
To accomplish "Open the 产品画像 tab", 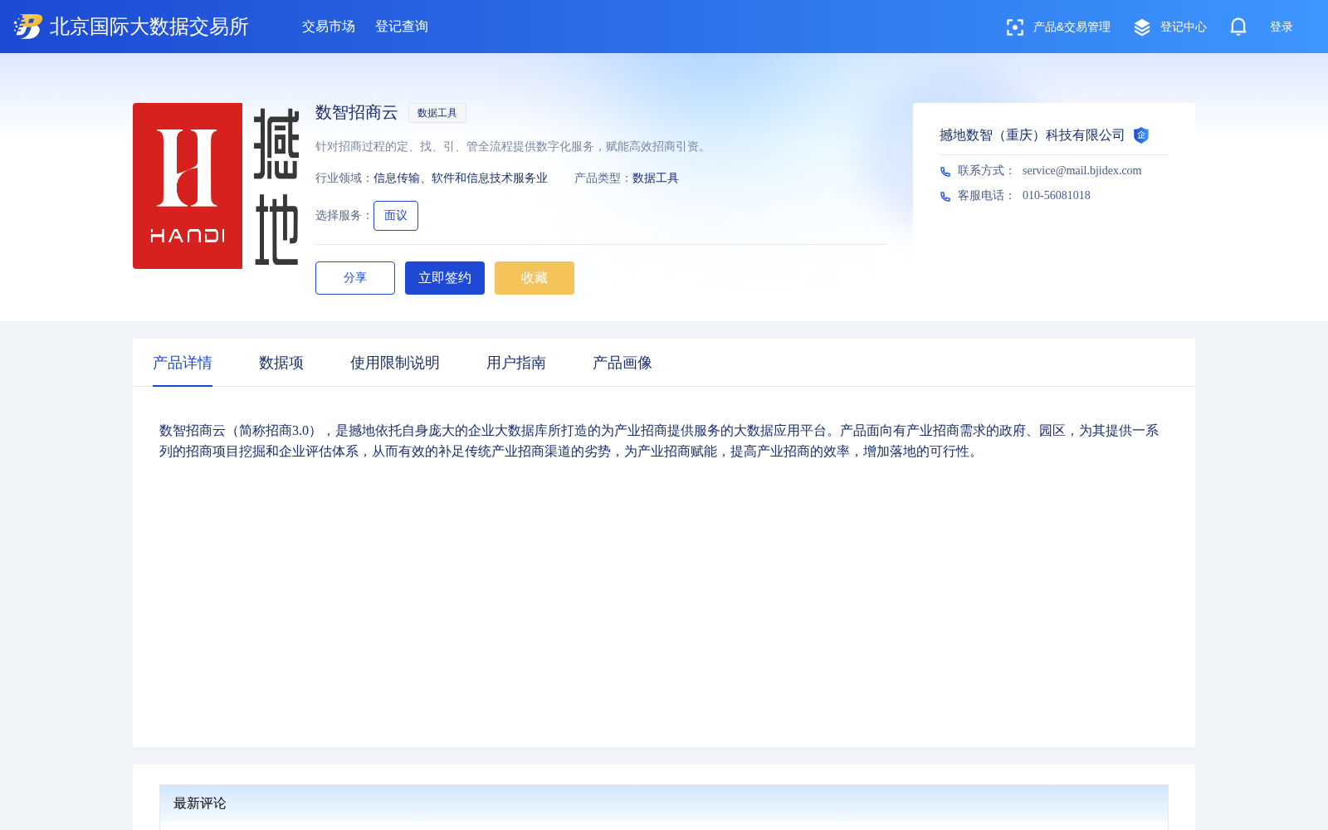I will pyautogui.click(x=622, y=363).
